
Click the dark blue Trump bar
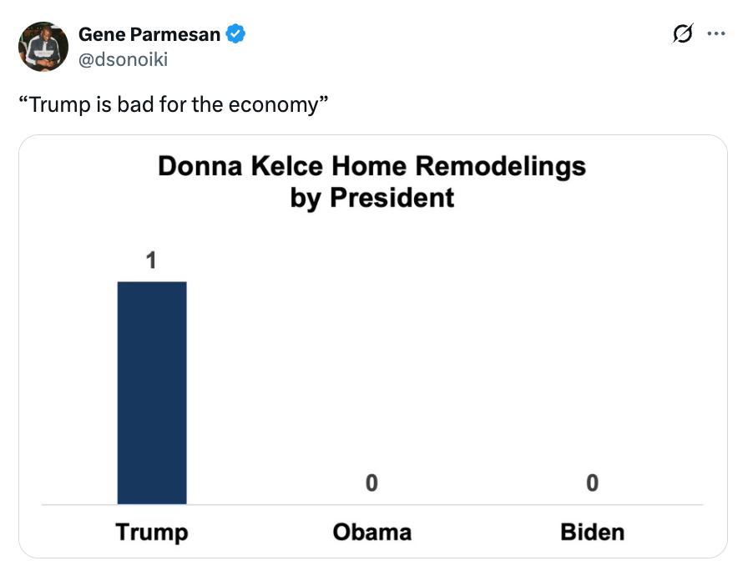152,392
